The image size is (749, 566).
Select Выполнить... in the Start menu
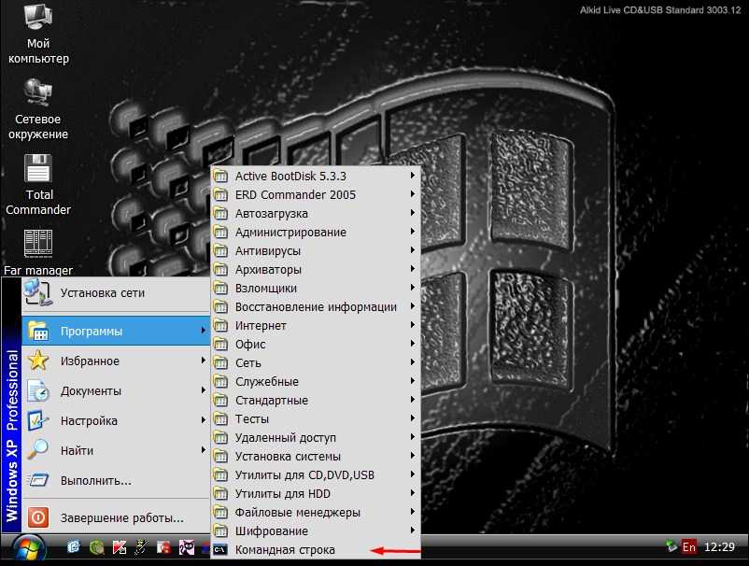(95, 481)
